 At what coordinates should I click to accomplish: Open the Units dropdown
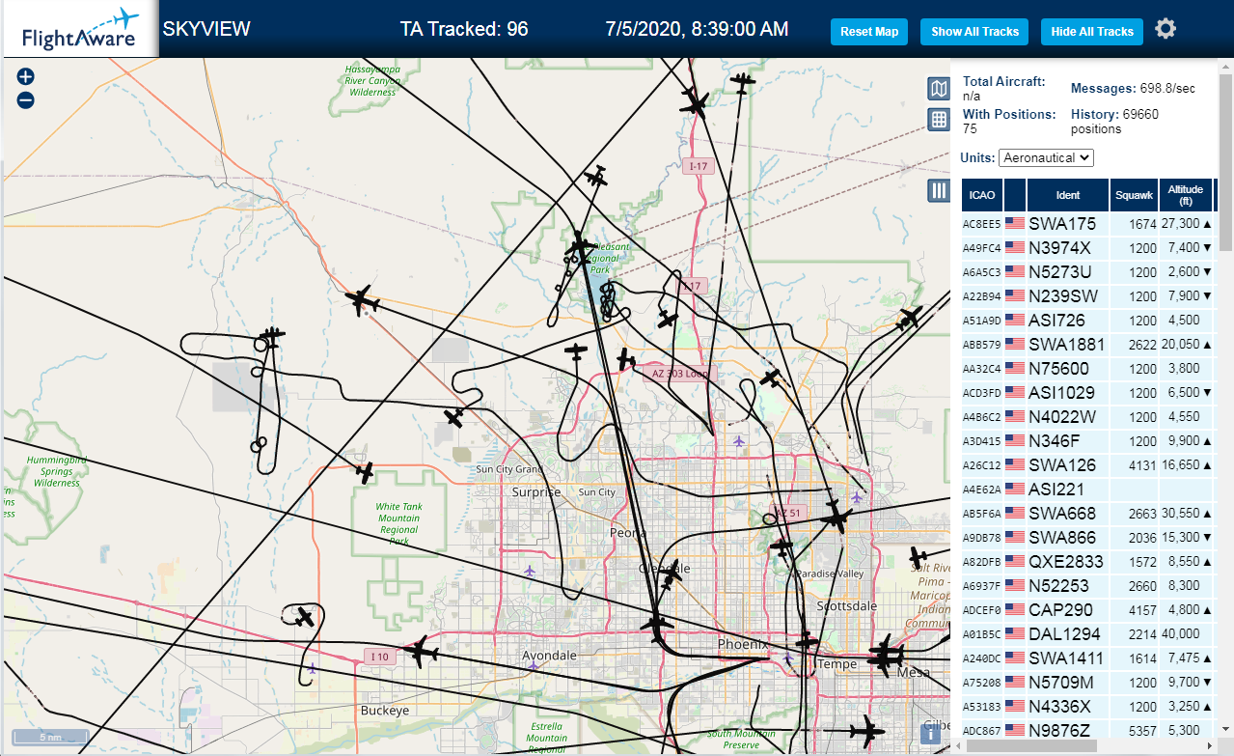click(1046, 157)
